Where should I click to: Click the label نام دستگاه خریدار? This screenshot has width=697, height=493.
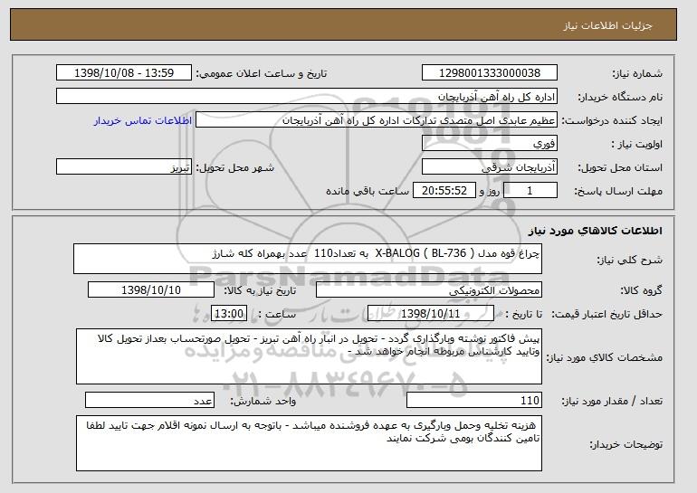click(x=621, y=98)
